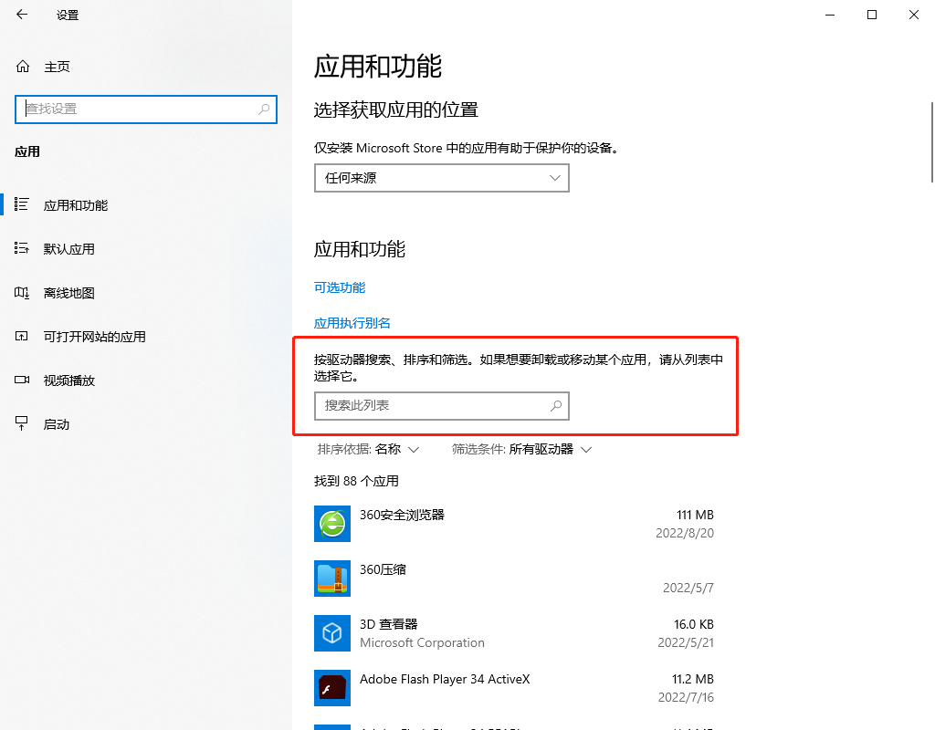
Task: Open the 应用执行别名 link
Action: (352, 323)
